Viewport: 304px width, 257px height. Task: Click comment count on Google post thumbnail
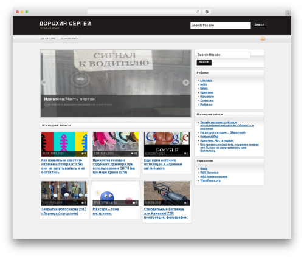pyautogui.click(x=187, y=154)
